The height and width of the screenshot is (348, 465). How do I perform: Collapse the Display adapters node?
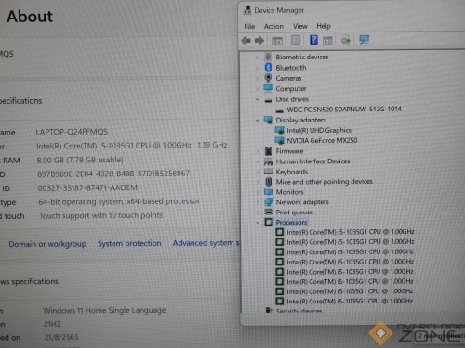[258, 120]
